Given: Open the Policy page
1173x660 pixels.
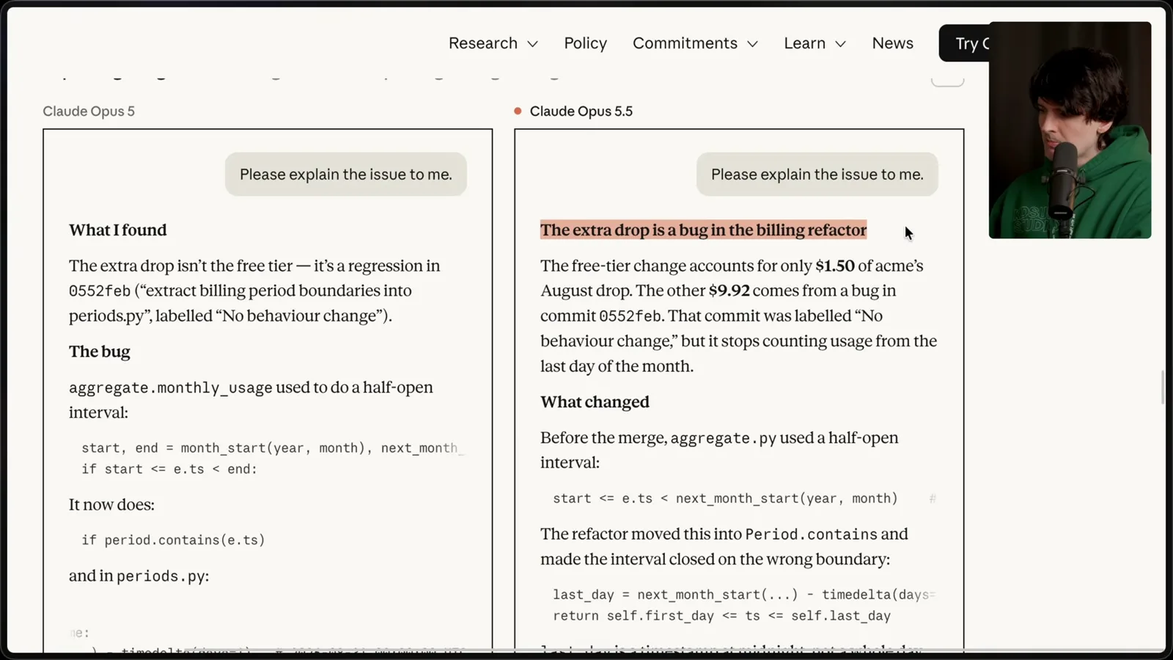Looking at the screenshot, I should (x=585, y=43).
